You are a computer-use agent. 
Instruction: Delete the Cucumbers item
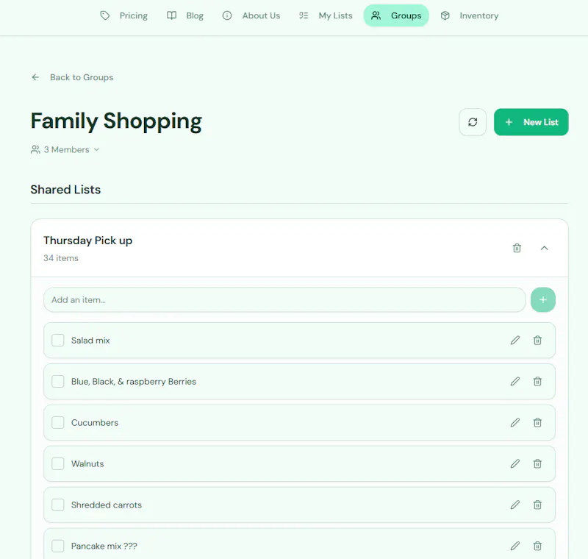tap(537, 422)
